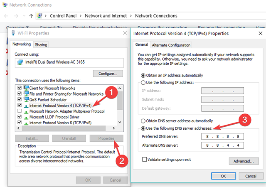This screenshot has width=266, height=187.
Task: Select QoS Packet Scheduler item icon
Action: click(x=26, y=99)
